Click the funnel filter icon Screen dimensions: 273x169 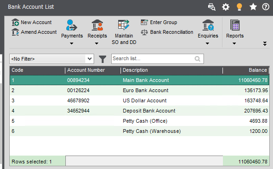(102, 59)
